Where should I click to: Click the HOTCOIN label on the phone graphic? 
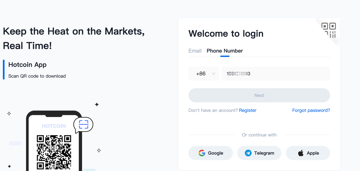click(54, 126)
